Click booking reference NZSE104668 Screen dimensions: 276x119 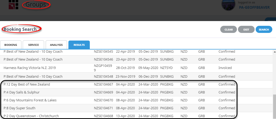click(103, 116)
